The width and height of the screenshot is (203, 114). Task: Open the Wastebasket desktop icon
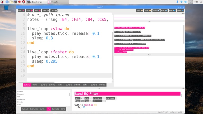(6, 8)
